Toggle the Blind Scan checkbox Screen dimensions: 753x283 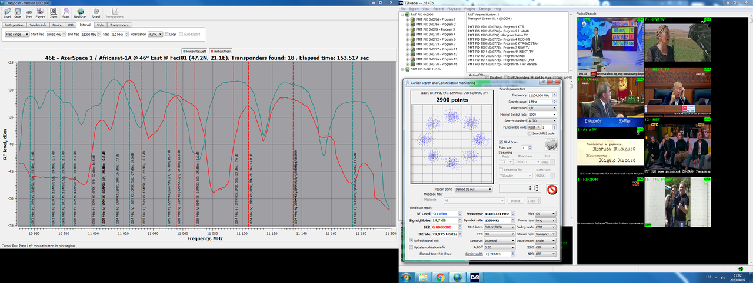click(x=501, y=141)
